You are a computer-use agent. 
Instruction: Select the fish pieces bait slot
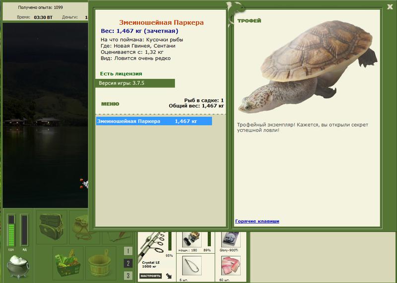(231, 266)
